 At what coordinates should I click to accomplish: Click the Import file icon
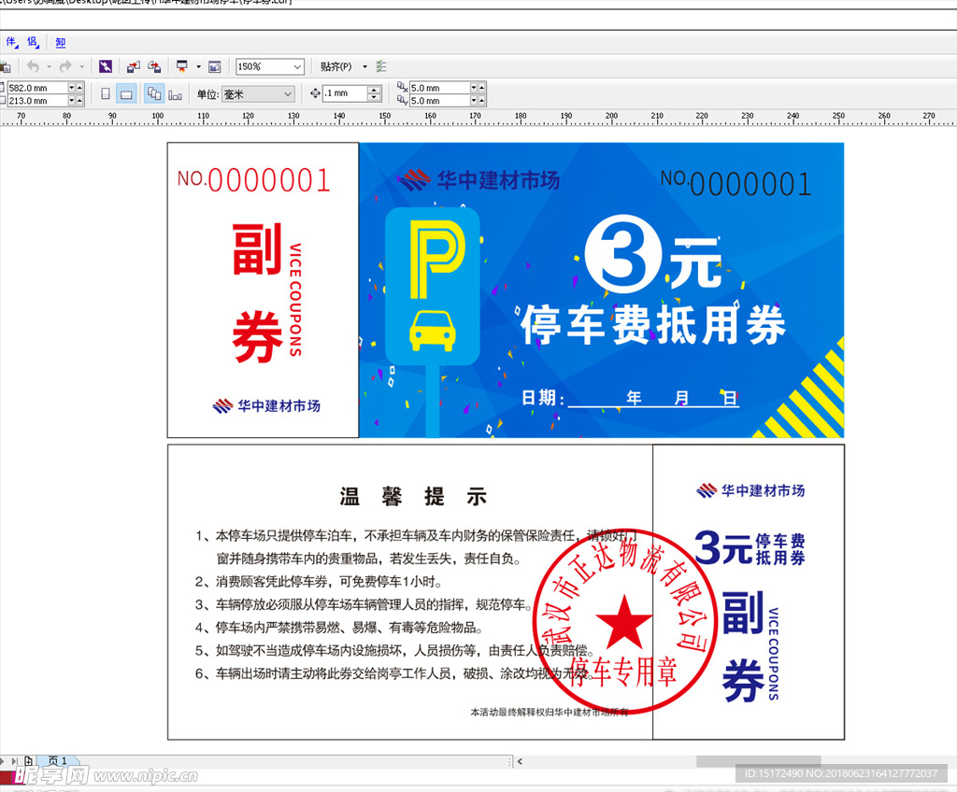point(133,66)
